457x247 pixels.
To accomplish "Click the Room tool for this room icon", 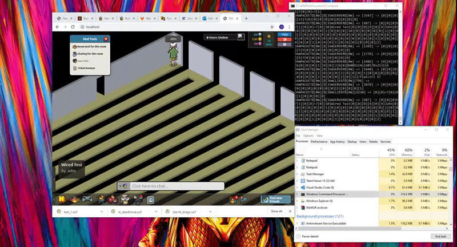I will 75,47.
